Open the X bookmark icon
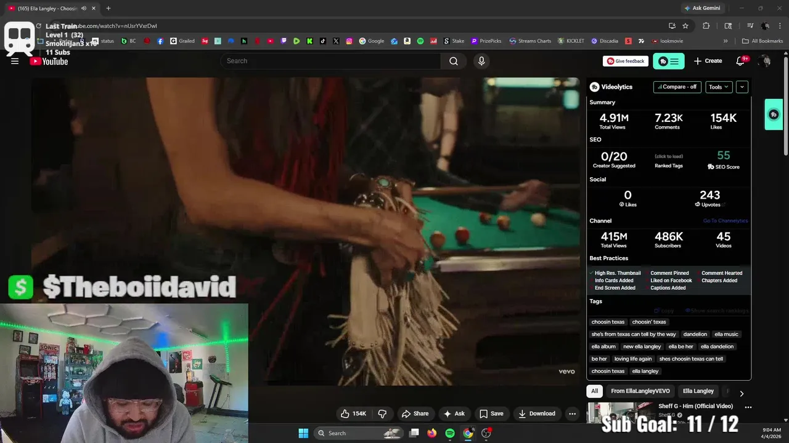This screenshot has width=789, height=443. pyautogui.click(x=336, y=41)
